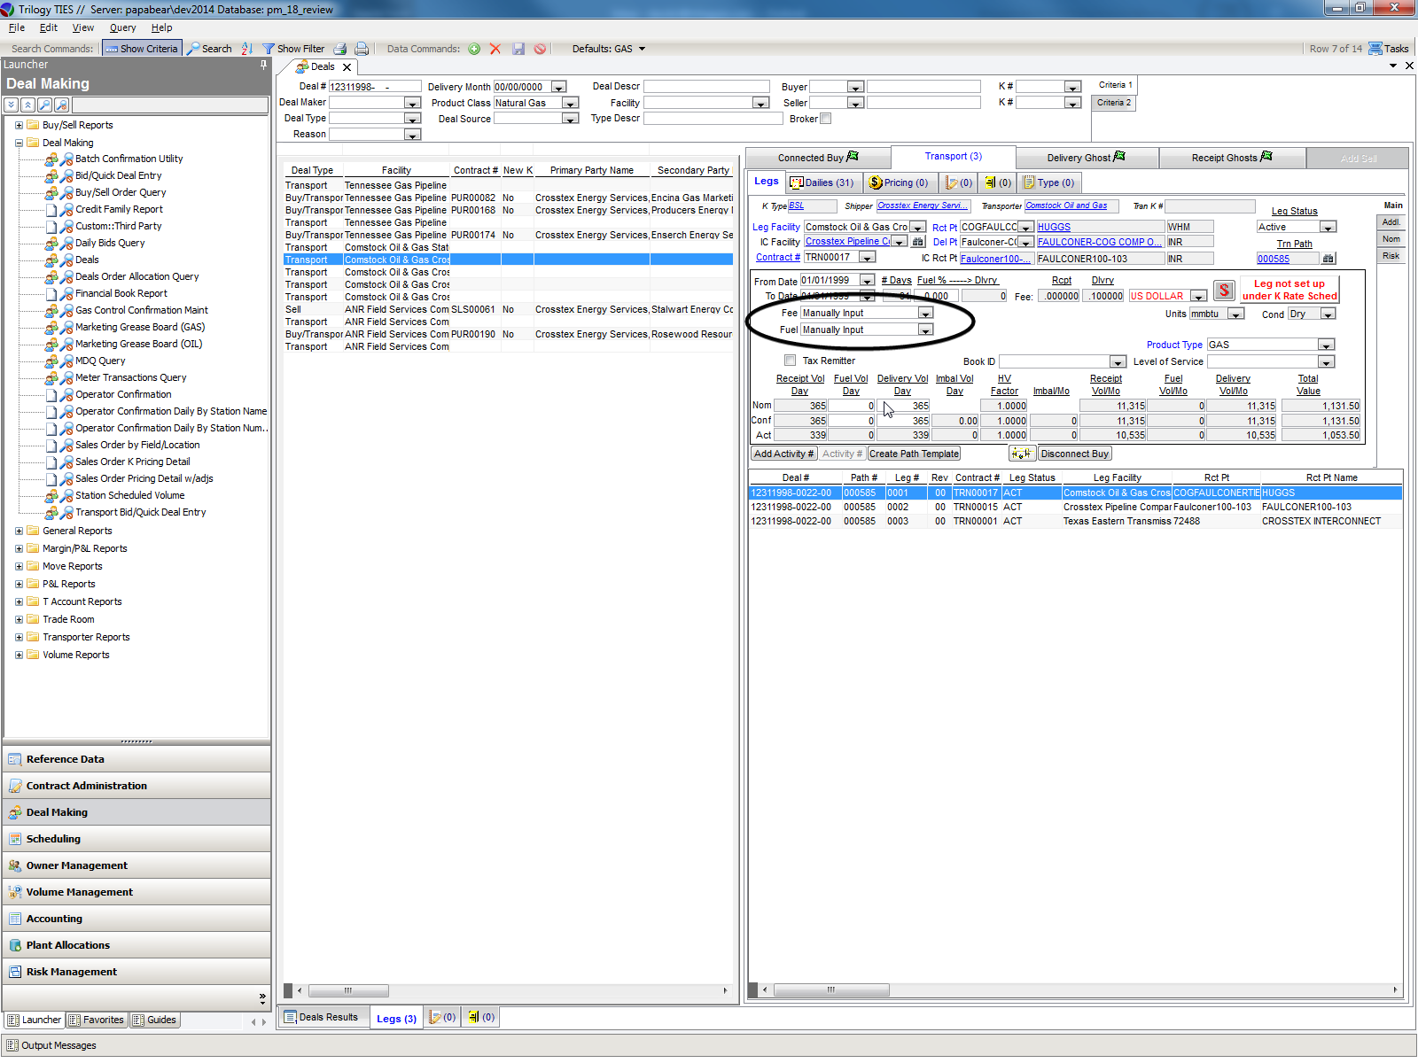Expand the Trade Room tree folder

(19, 619)
